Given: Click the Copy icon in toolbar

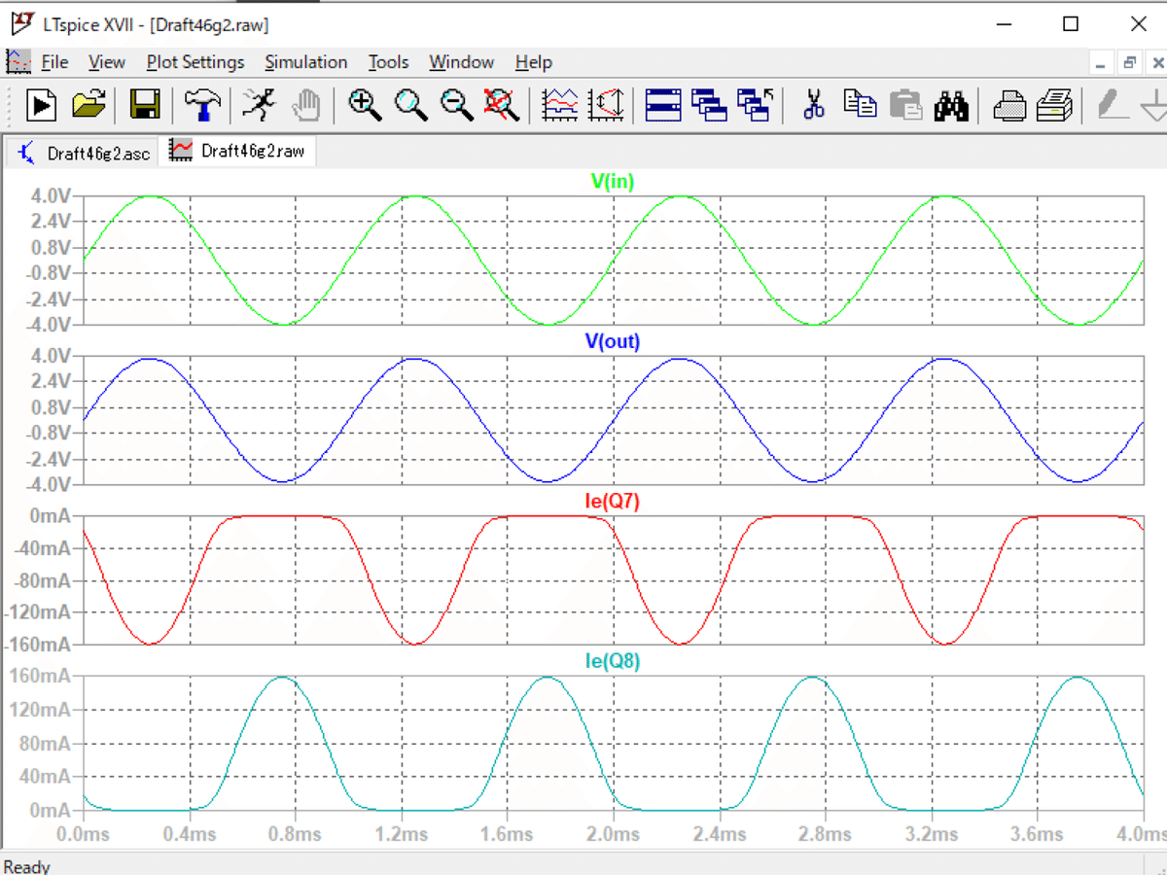Looking at the screenshot, I should (860, 104).
